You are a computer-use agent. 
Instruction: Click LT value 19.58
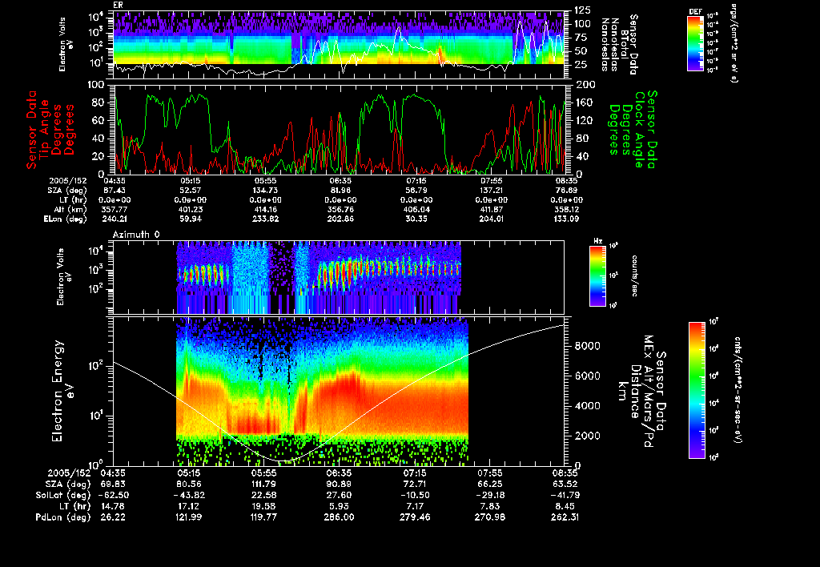264,506
